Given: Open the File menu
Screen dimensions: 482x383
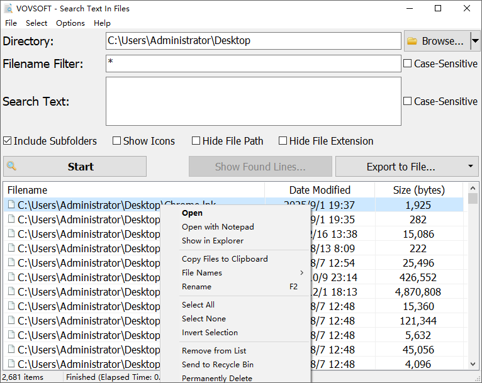Looking at the screenshot, I should click(x=11, y=23).
